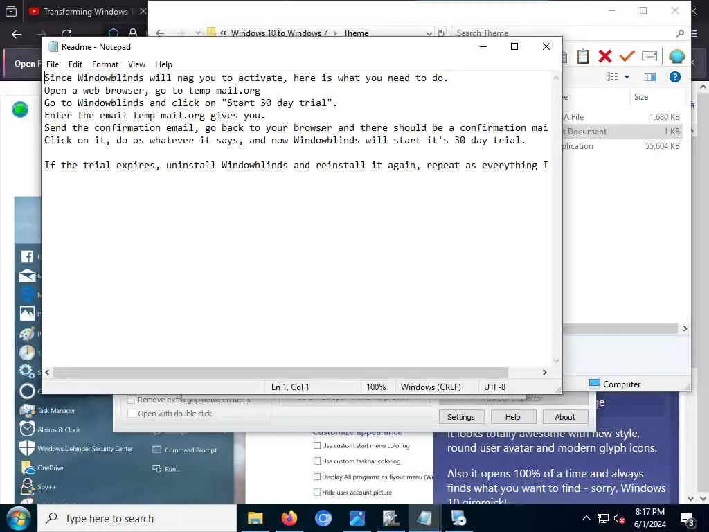Click the Explorer search magnifier icon
Viewport: 709px width, 532px height.
click(x=680, y=33)
